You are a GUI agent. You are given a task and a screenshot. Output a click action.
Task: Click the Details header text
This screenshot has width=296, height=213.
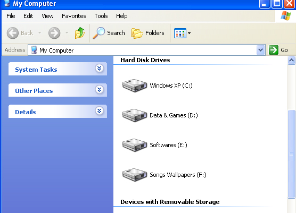click(26, 112)
